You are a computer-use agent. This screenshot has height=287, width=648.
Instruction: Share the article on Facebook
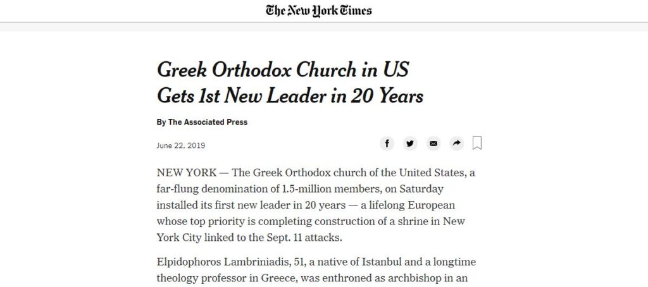(387, 143)
